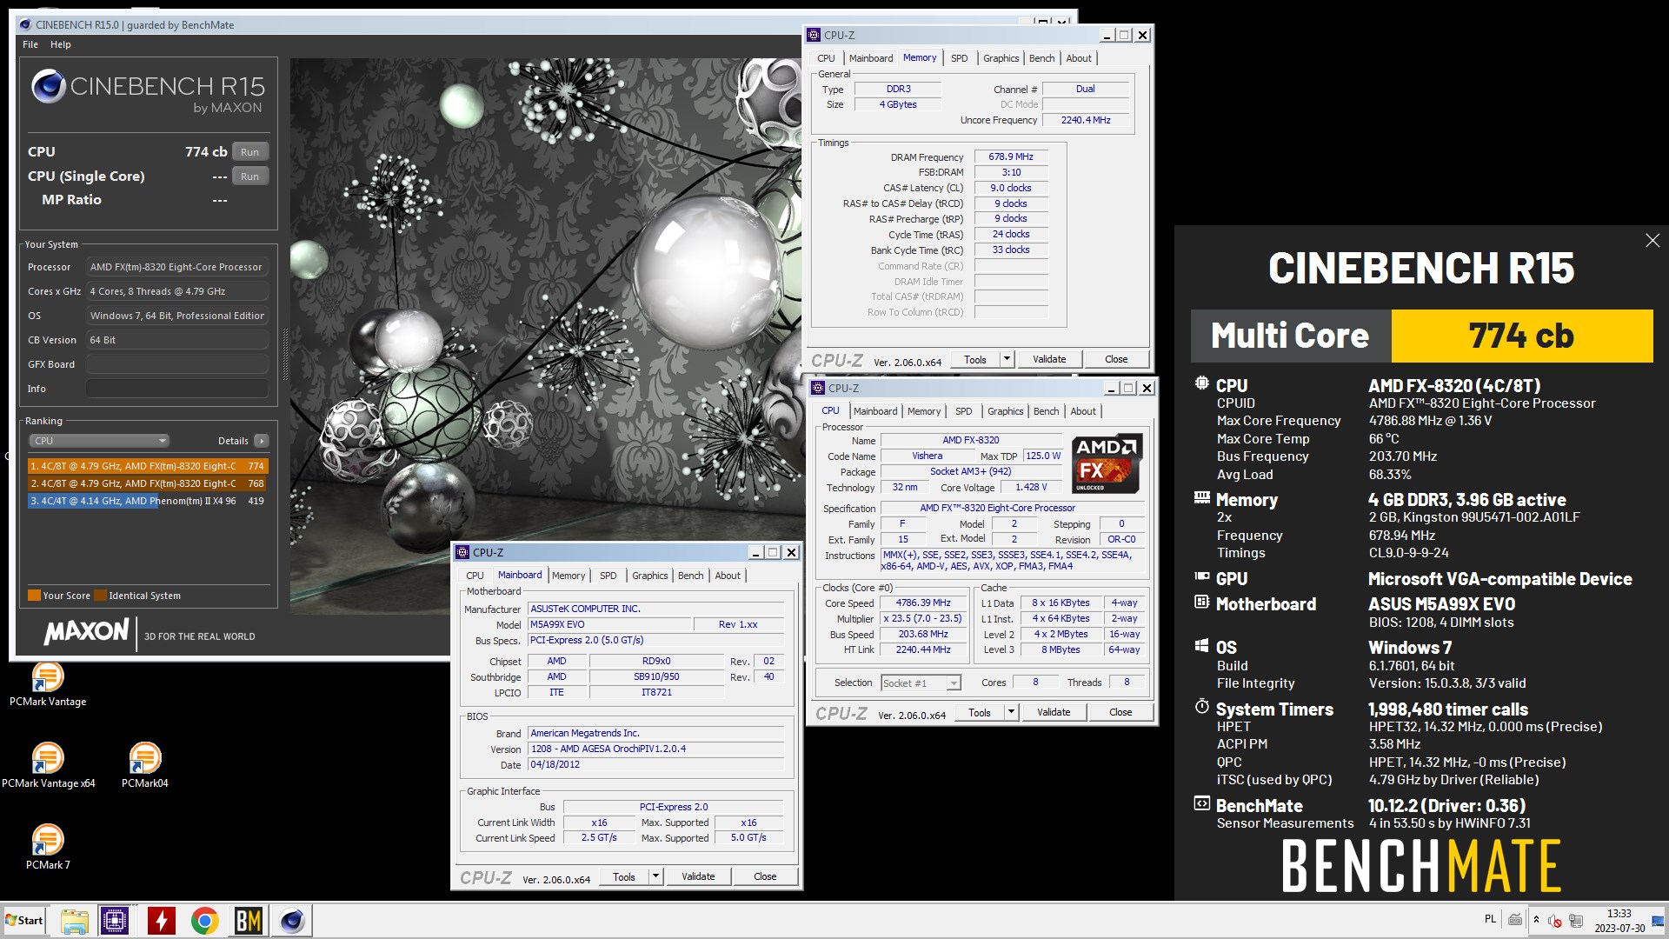This screenshot has width=1669, height=939.
Task: Click the CPU-Z taskbar icon
Action: (115, 921)
